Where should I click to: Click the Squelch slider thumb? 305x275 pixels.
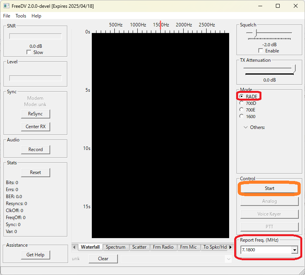point(255,33)
